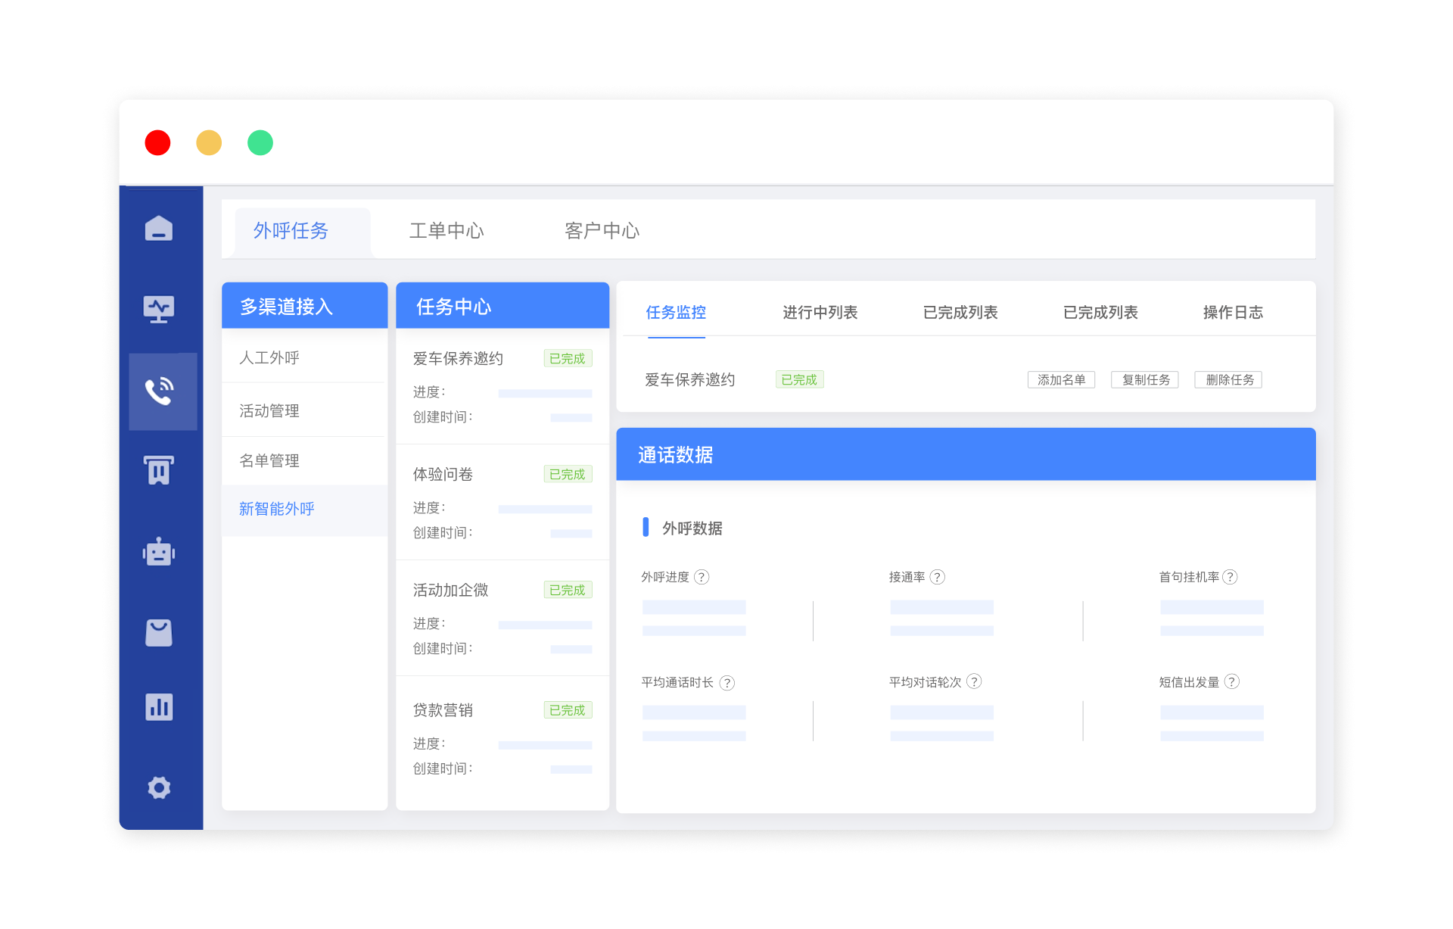Select 新智能外呼 in the left panel
Screen dimensions: 1453x929
pos(277,509)
